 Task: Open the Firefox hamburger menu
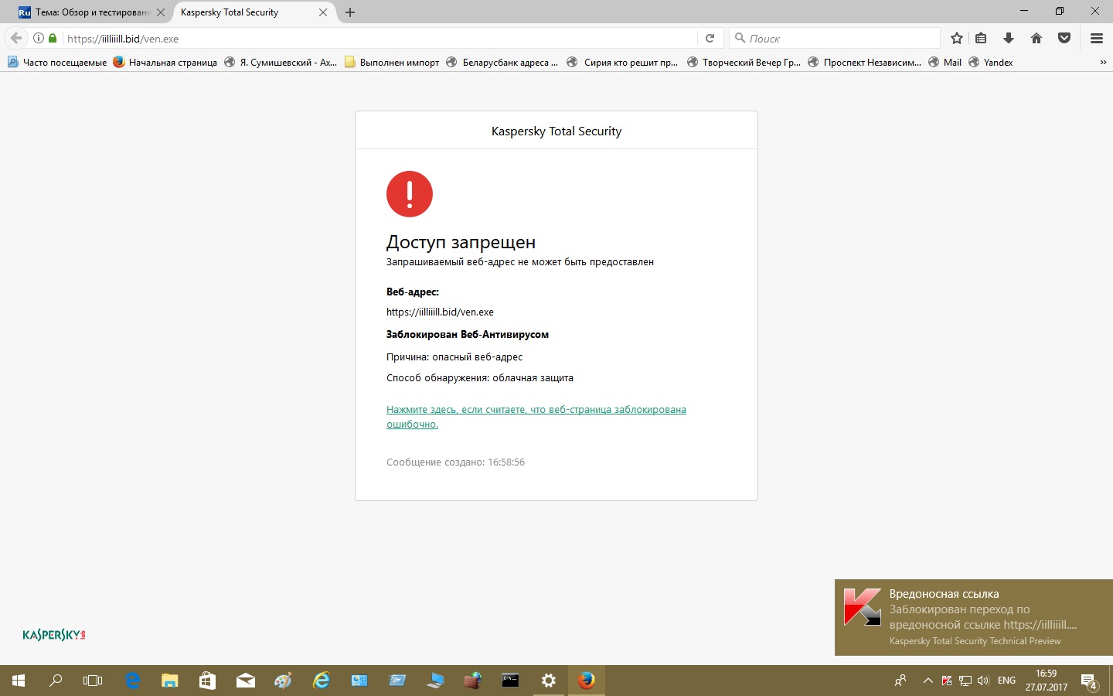click(x=1096, y=38)
